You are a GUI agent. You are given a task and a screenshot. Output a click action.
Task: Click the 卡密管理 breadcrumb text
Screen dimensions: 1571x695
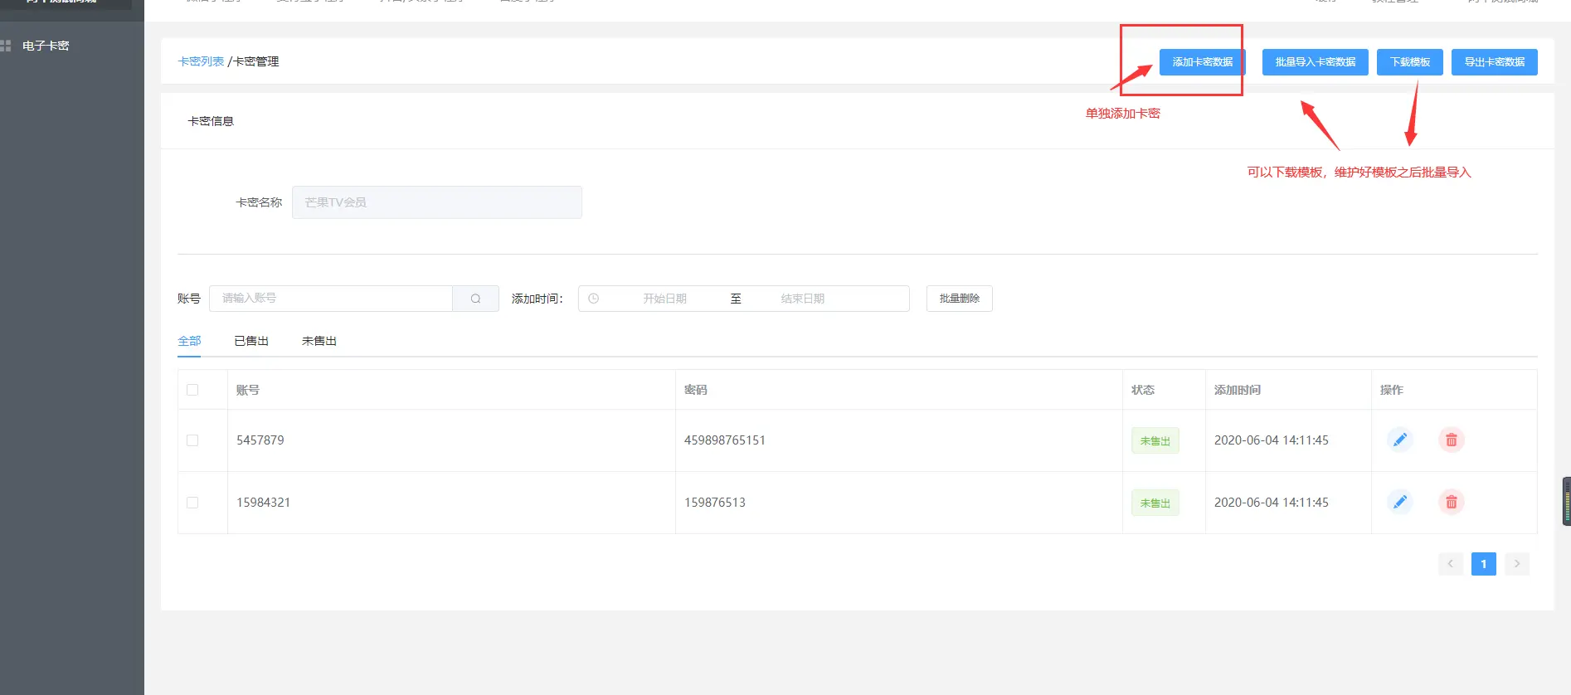256,61
